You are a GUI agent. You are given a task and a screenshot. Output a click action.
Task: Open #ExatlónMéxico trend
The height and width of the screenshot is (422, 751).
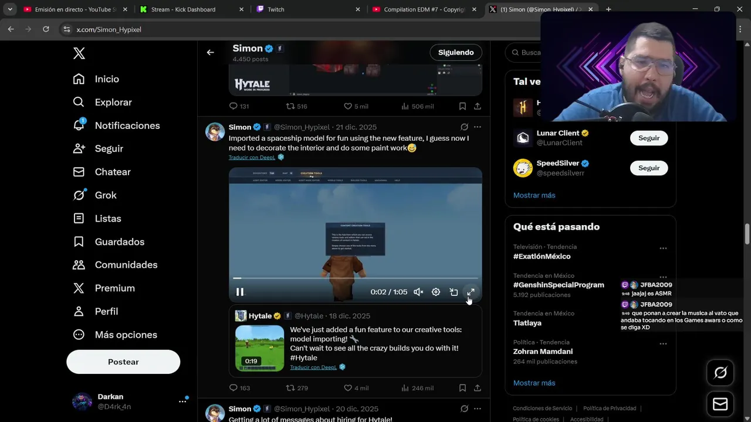pyautogui.click(x=542, y=256)
